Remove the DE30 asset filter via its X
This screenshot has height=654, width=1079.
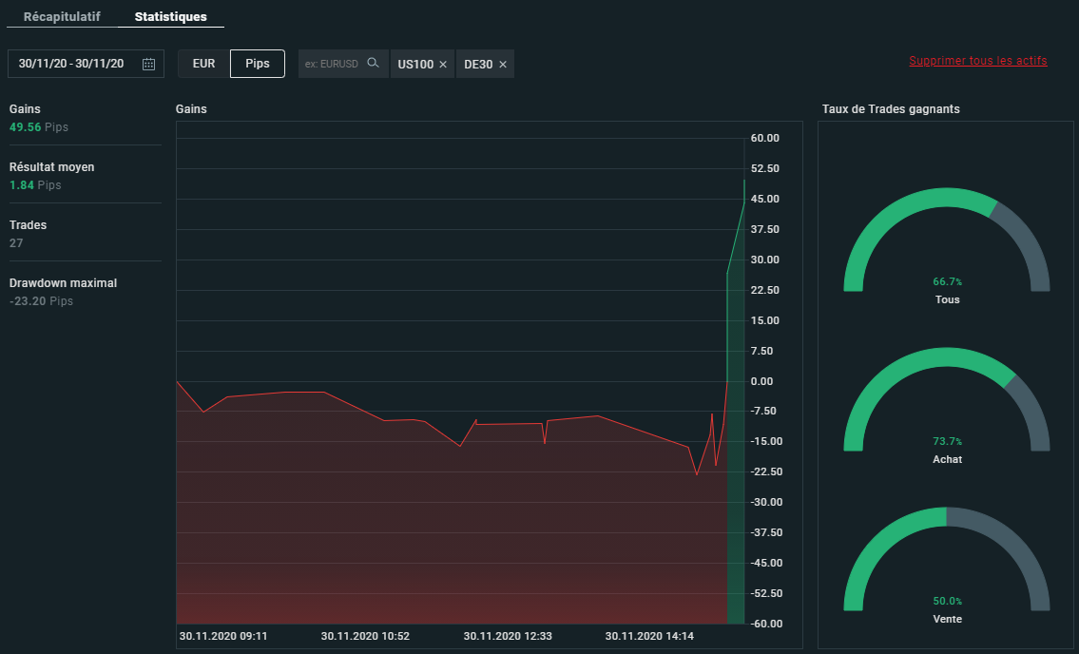click(x=503, y=65)
